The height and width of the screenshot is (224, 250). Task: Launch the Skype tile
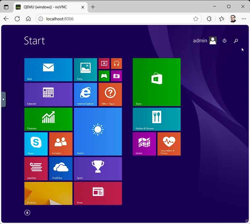coord(36,144)
